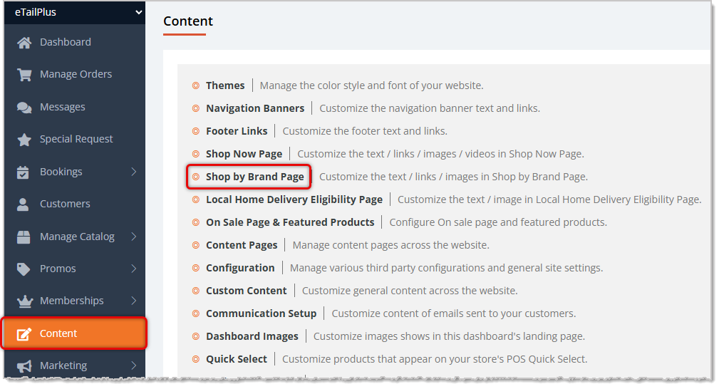
Task: Open the Customers menu item
Action: coord(75,204)
